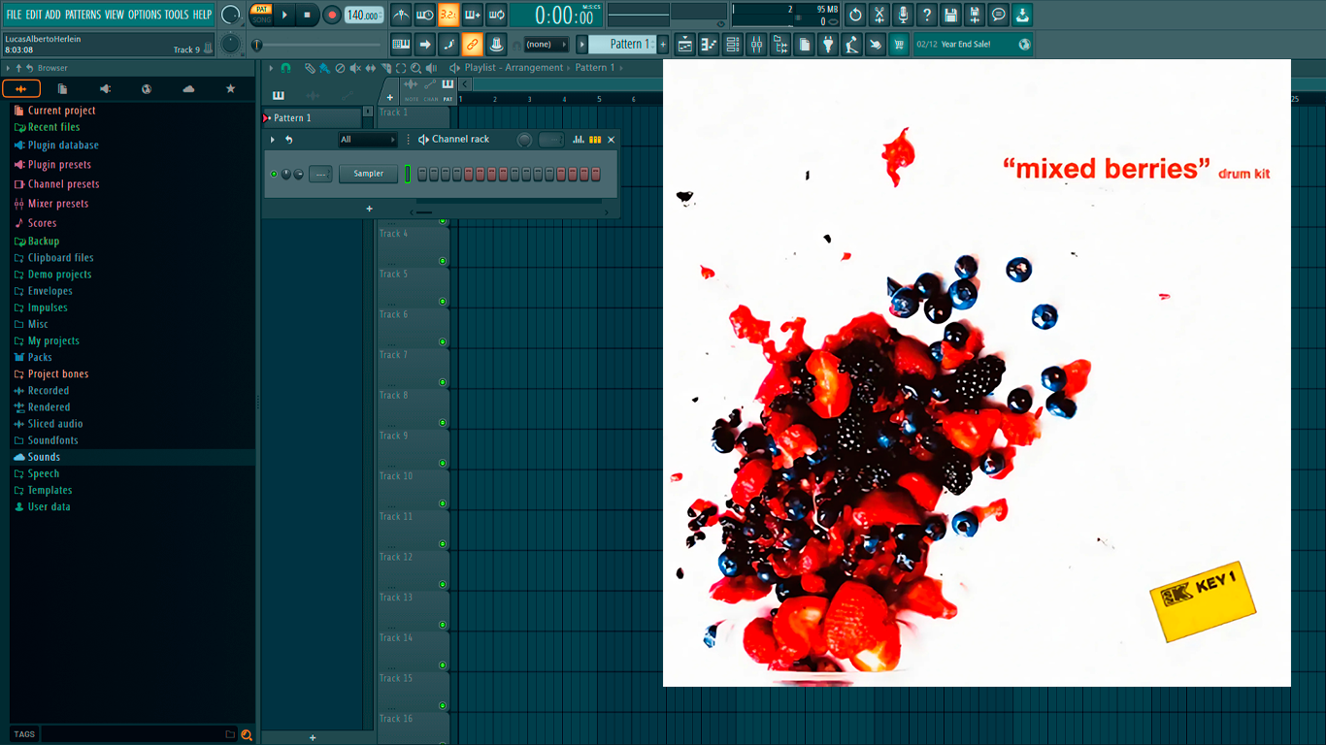The image size is (1326, 745).
Task: Open the plugin picker plug icon
Action: coord(828,44)
